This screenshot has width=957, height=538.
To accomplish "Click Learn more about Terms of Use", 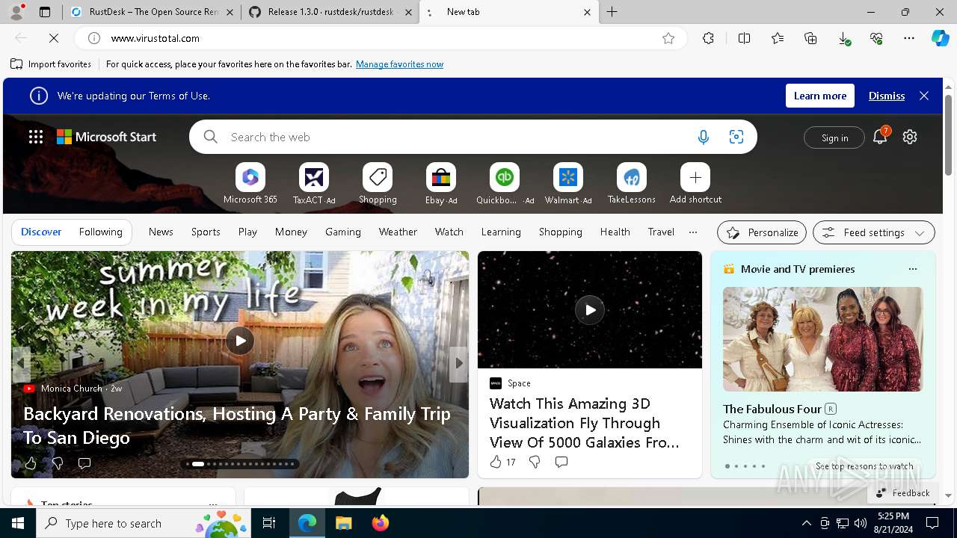I will (x=820, y=96).
